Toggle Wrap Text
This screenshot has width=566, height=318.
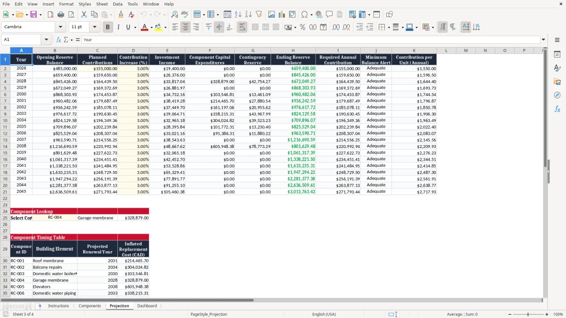click(x=242, y=27)
